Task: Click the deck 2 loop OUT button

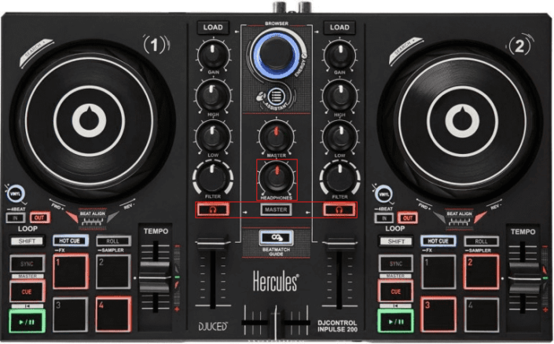Action: coord(408,218)
